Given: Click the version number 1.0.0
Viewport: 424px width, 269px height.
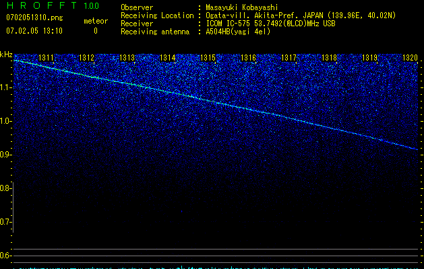Looking at the screenshot, I should (x=92, y=5).
